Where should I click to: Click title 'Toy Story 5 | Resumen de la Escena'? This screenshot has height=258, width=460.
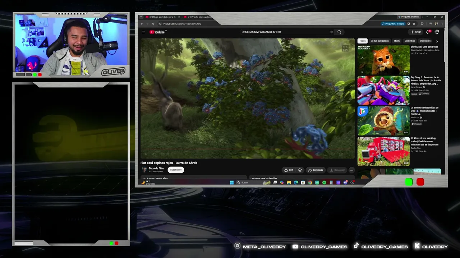[426, 81]
